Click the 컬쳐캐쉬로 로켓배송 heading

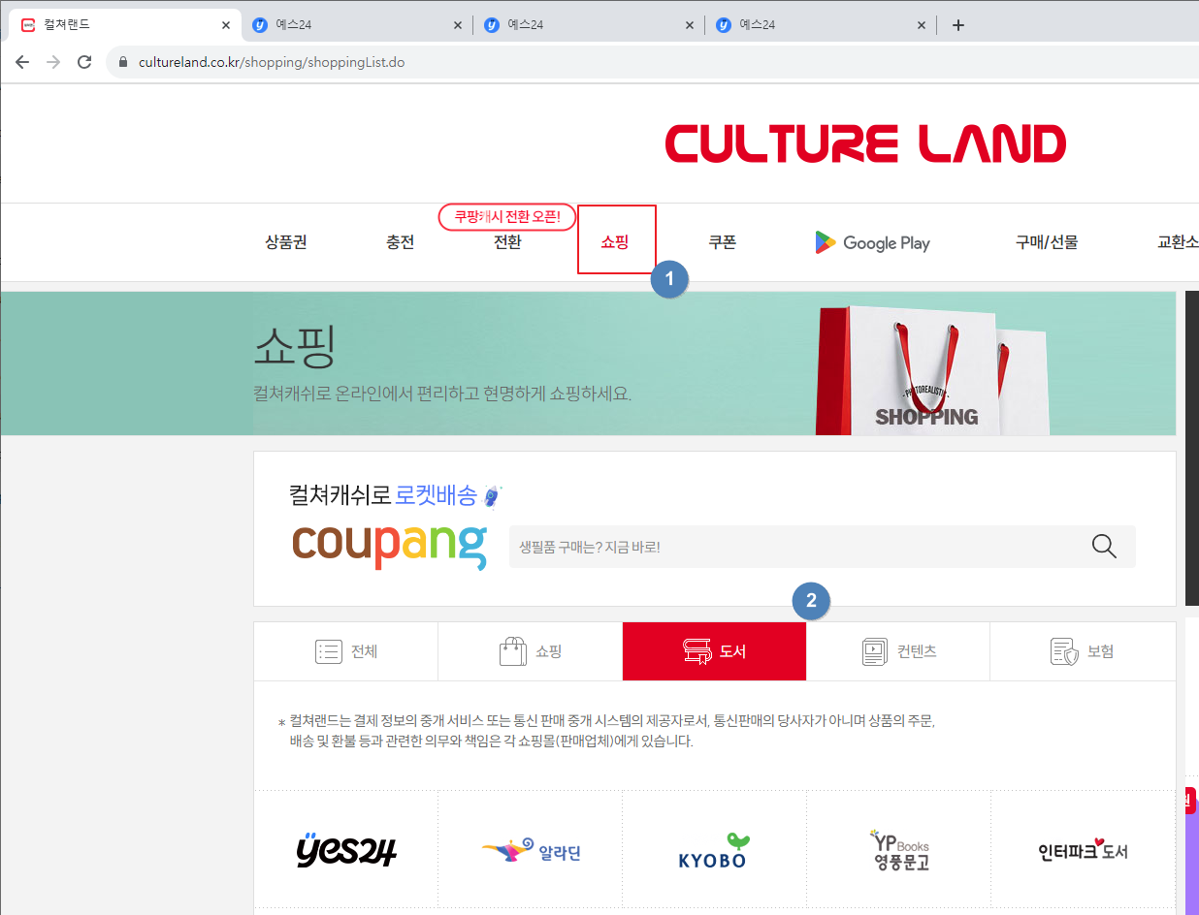click(x=396, y=495)
